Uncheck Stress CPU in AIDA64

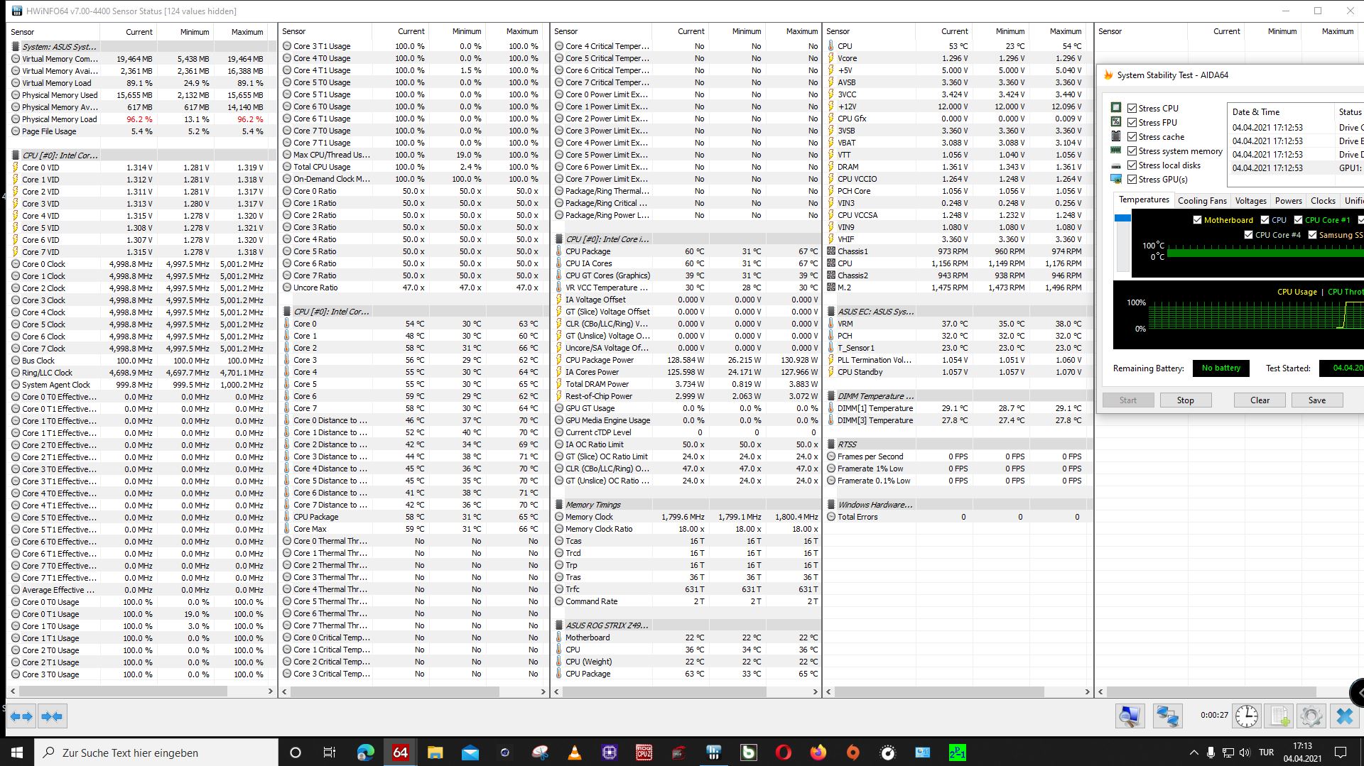pyautogui.click(x=1132, y=108)
